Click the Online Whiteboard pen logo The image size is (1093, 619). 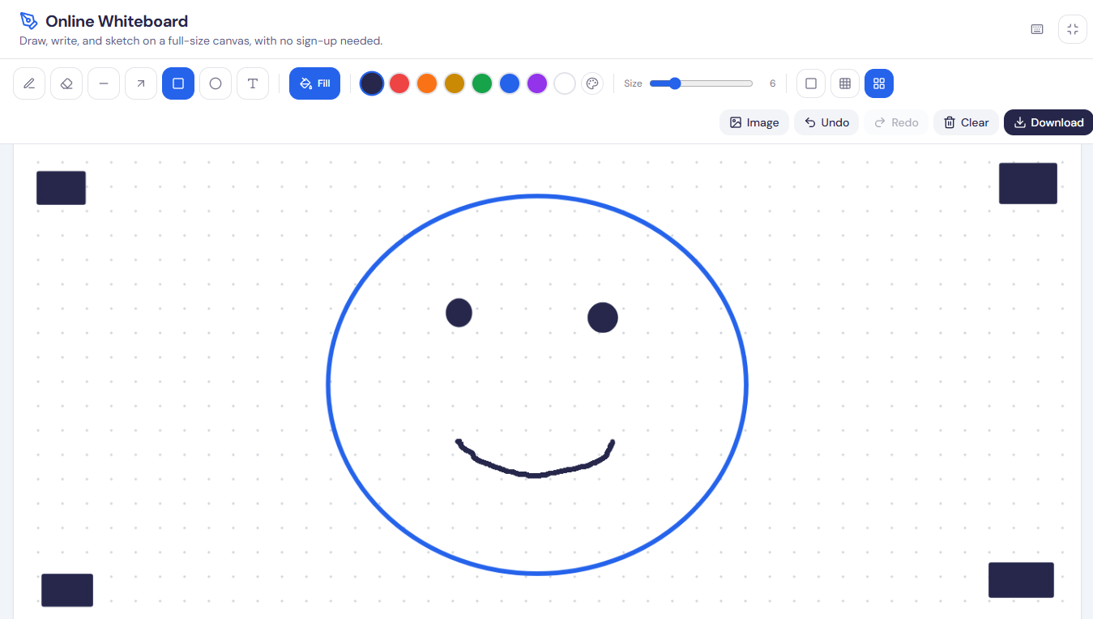click(29, 21)
